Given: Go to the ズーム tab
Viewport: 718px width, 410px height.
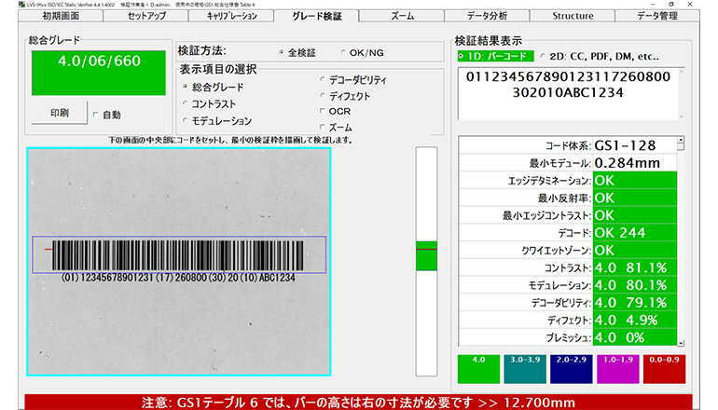Looking at the screenshot, I should [402, 16].
